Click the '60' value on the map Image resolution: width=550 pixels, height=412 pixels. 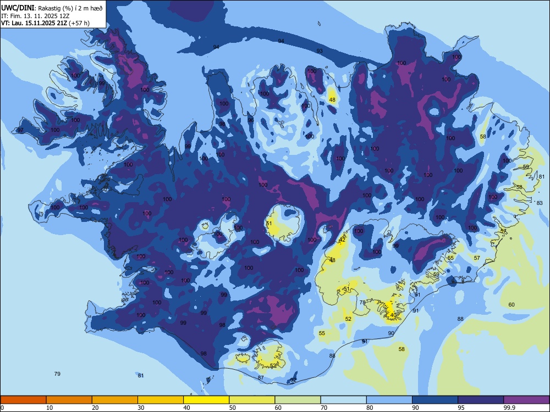coord(512,304)
